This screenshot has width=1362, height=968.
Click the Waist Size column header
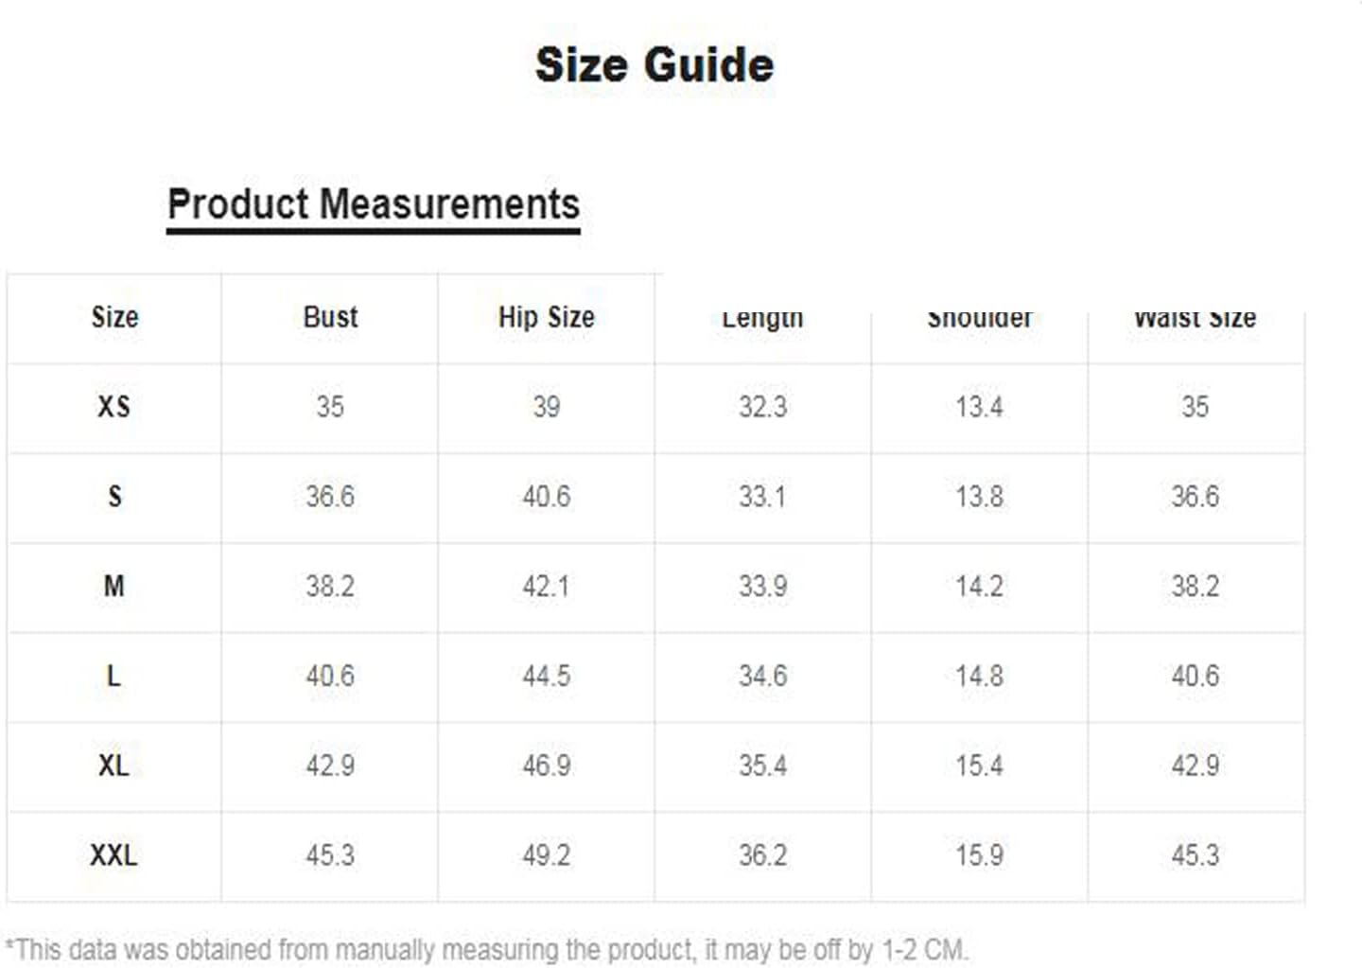tap(1196, 318)
